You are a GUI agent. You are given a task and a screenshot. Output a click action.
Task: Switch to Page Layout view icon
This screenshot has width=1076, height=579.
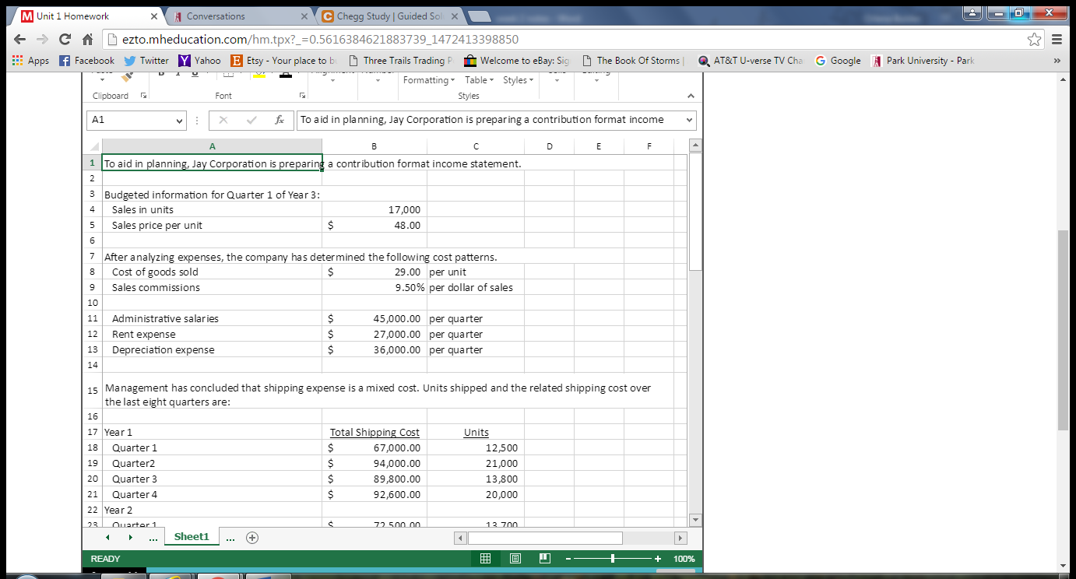pos(515,558)
